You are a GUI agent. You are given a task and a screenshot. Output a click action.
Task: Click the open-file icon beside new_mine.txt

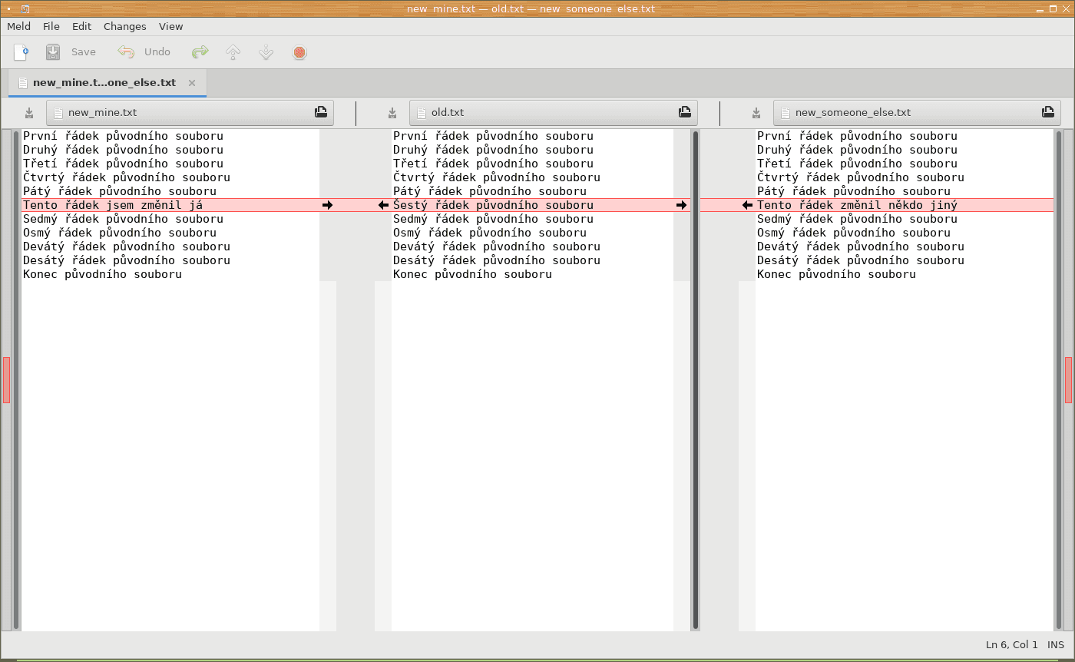pyautogui.click(x=321, y=112)
